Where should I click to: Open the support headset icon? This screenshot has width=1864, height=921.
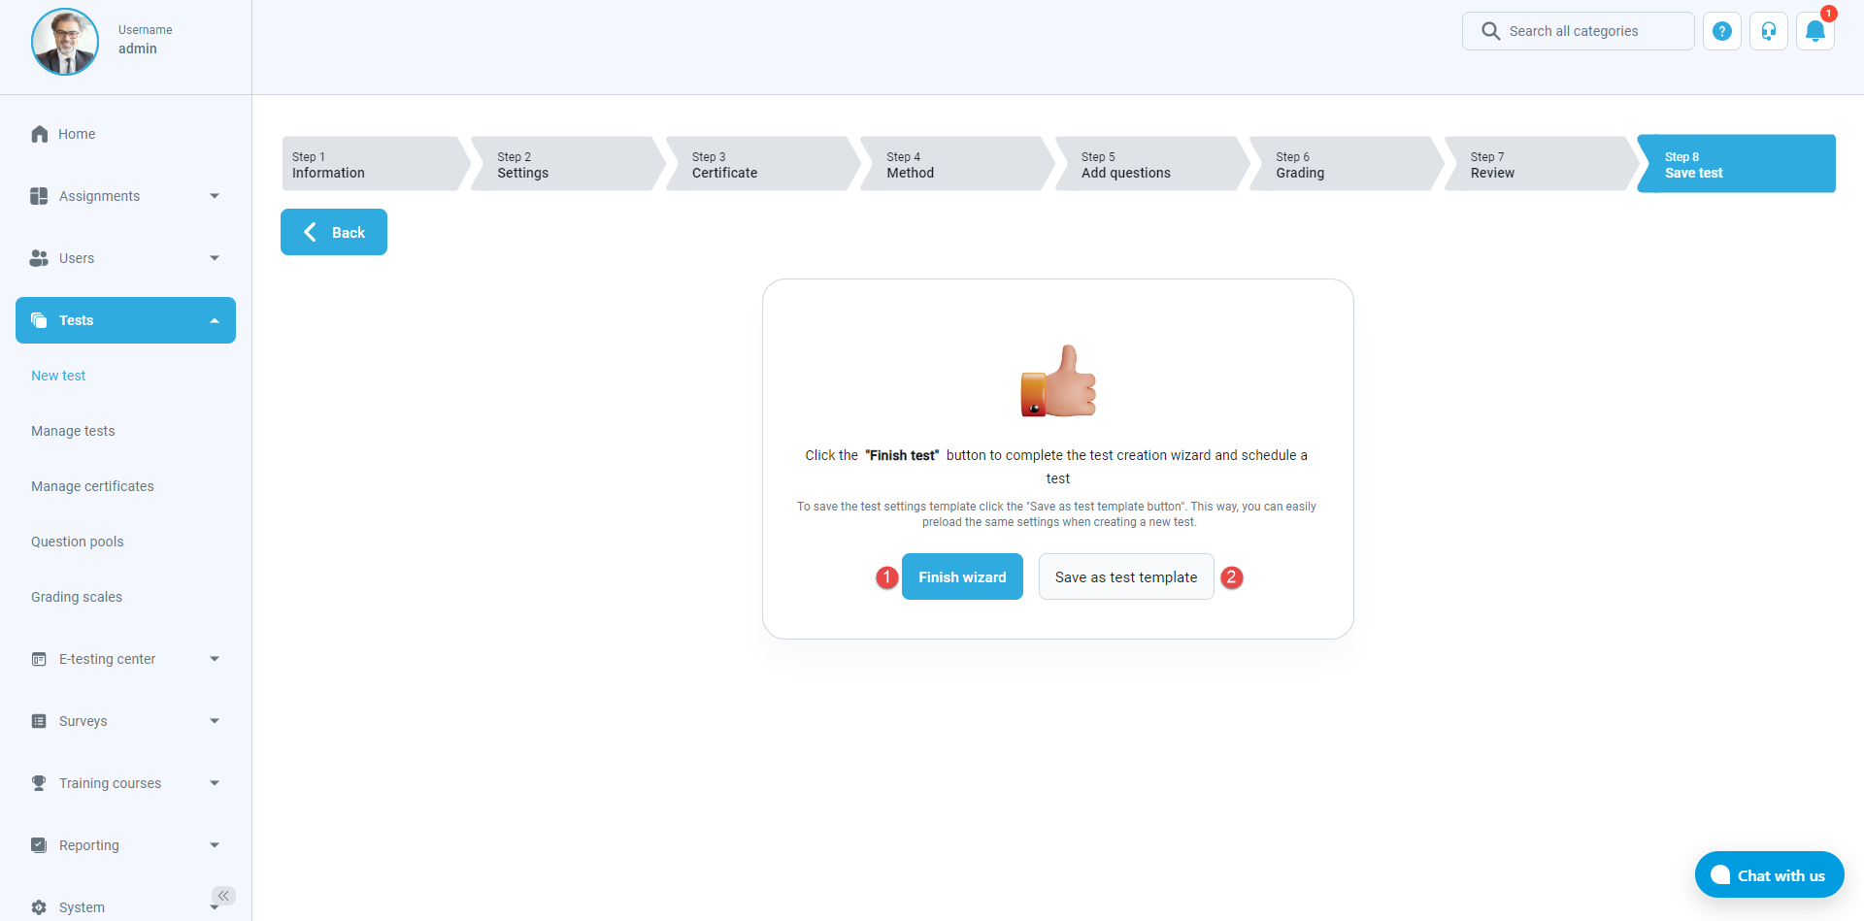click(1768, 31)
